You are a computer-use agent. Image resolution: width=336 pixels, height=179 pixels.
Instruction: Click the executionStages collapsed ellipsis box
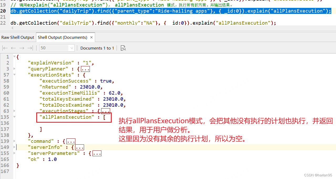(106, 111)
